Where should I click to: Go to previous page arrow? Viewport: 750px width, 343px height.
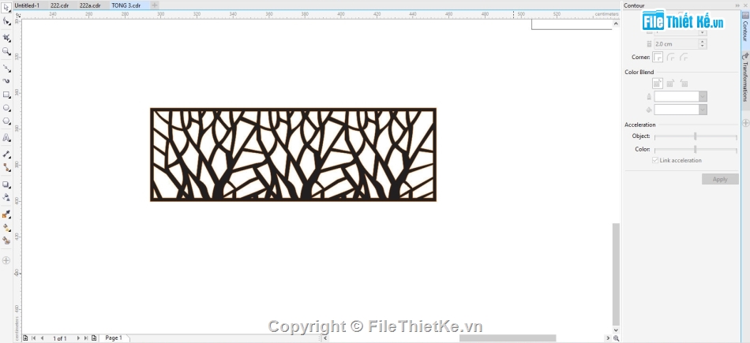click(x=42, y=337)
